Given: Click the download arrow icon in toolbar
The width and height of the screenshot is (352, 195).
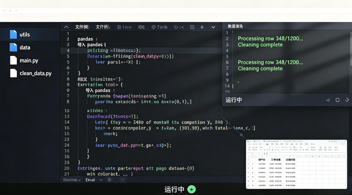Looking at the screenshot, I should click(202, 27).
